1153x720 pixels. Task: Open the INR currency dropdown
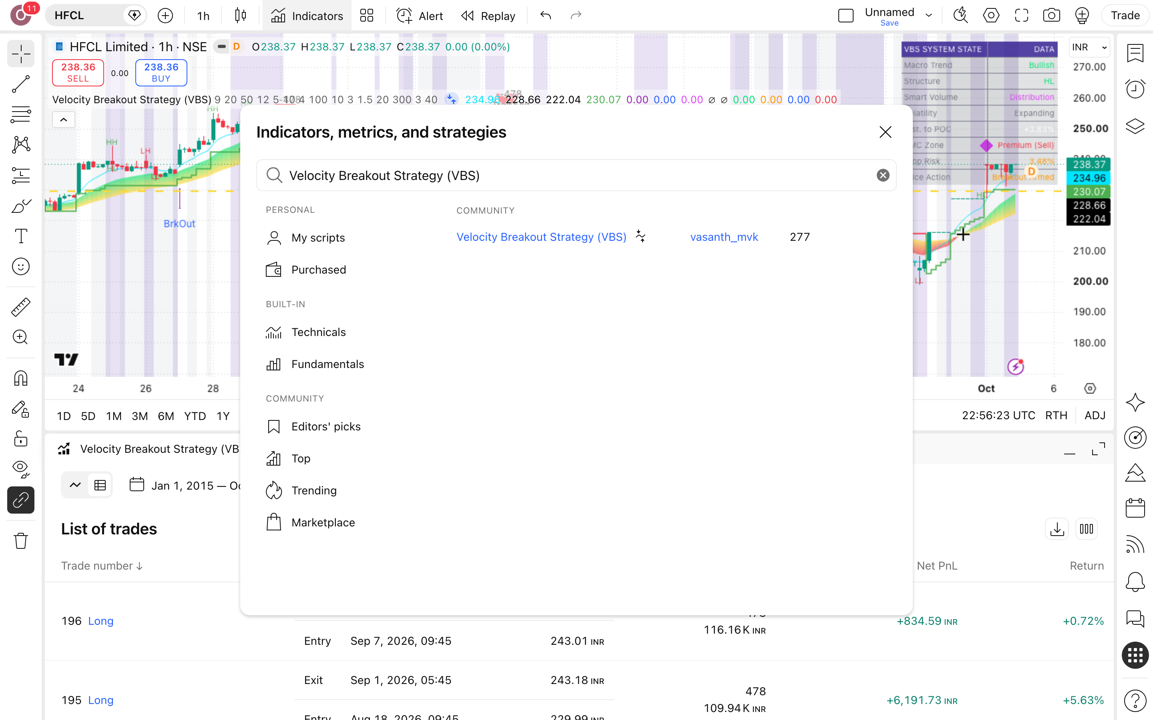[1089, 47]
